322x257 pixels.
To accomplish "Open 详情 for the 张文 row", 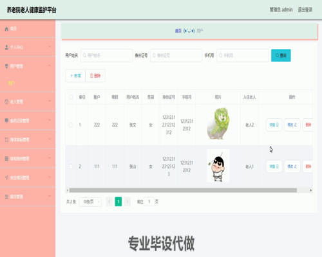I will 274,125.
